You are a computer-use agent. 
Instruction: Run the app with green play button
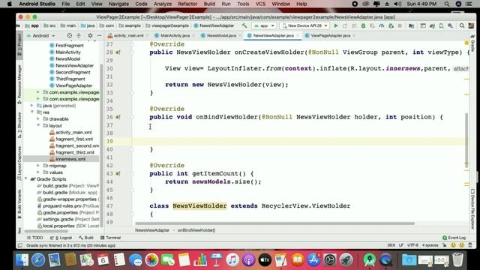tap(336, 25)
